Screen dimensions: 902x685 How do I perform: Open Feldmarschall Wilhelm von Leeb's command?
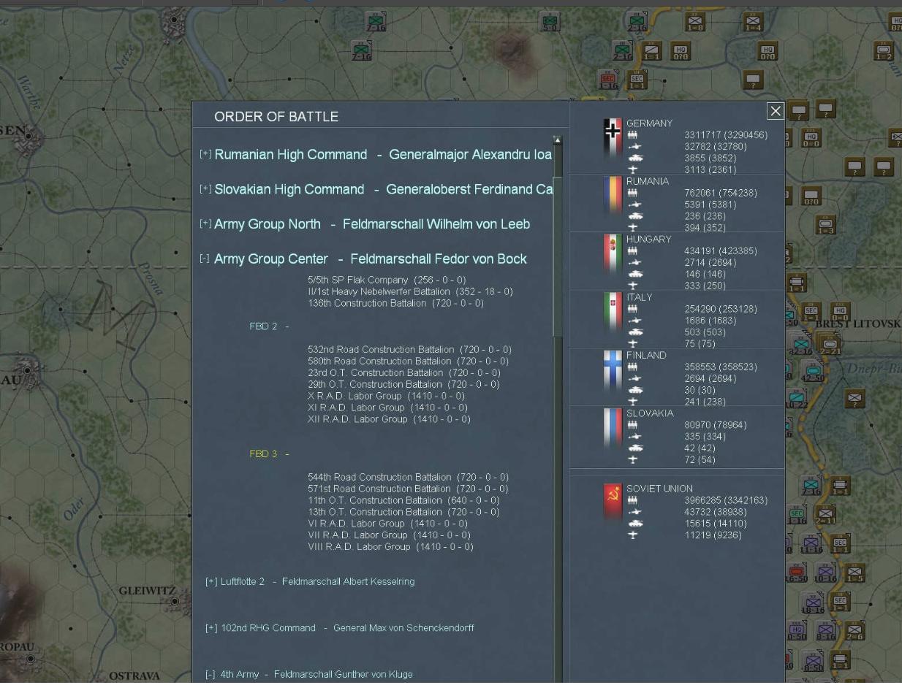[x=436, y=224]
